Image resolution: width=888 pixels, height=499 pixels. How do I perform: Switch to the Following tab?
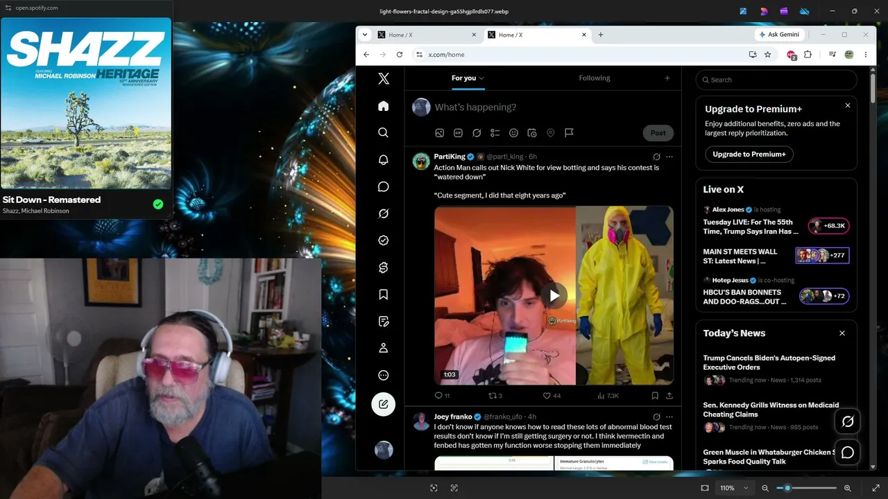click(595, 78)
